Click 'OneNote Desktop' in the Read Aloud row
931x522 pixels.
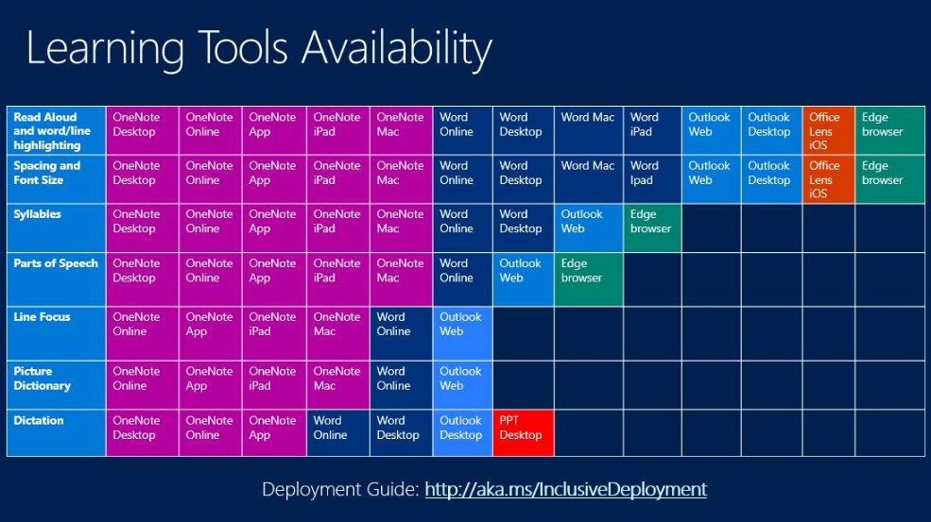(143, 130)
